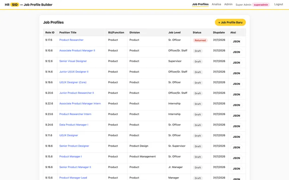Open Associate Product Manager II profile
The image size is (289, 180).
coord(77,51)
